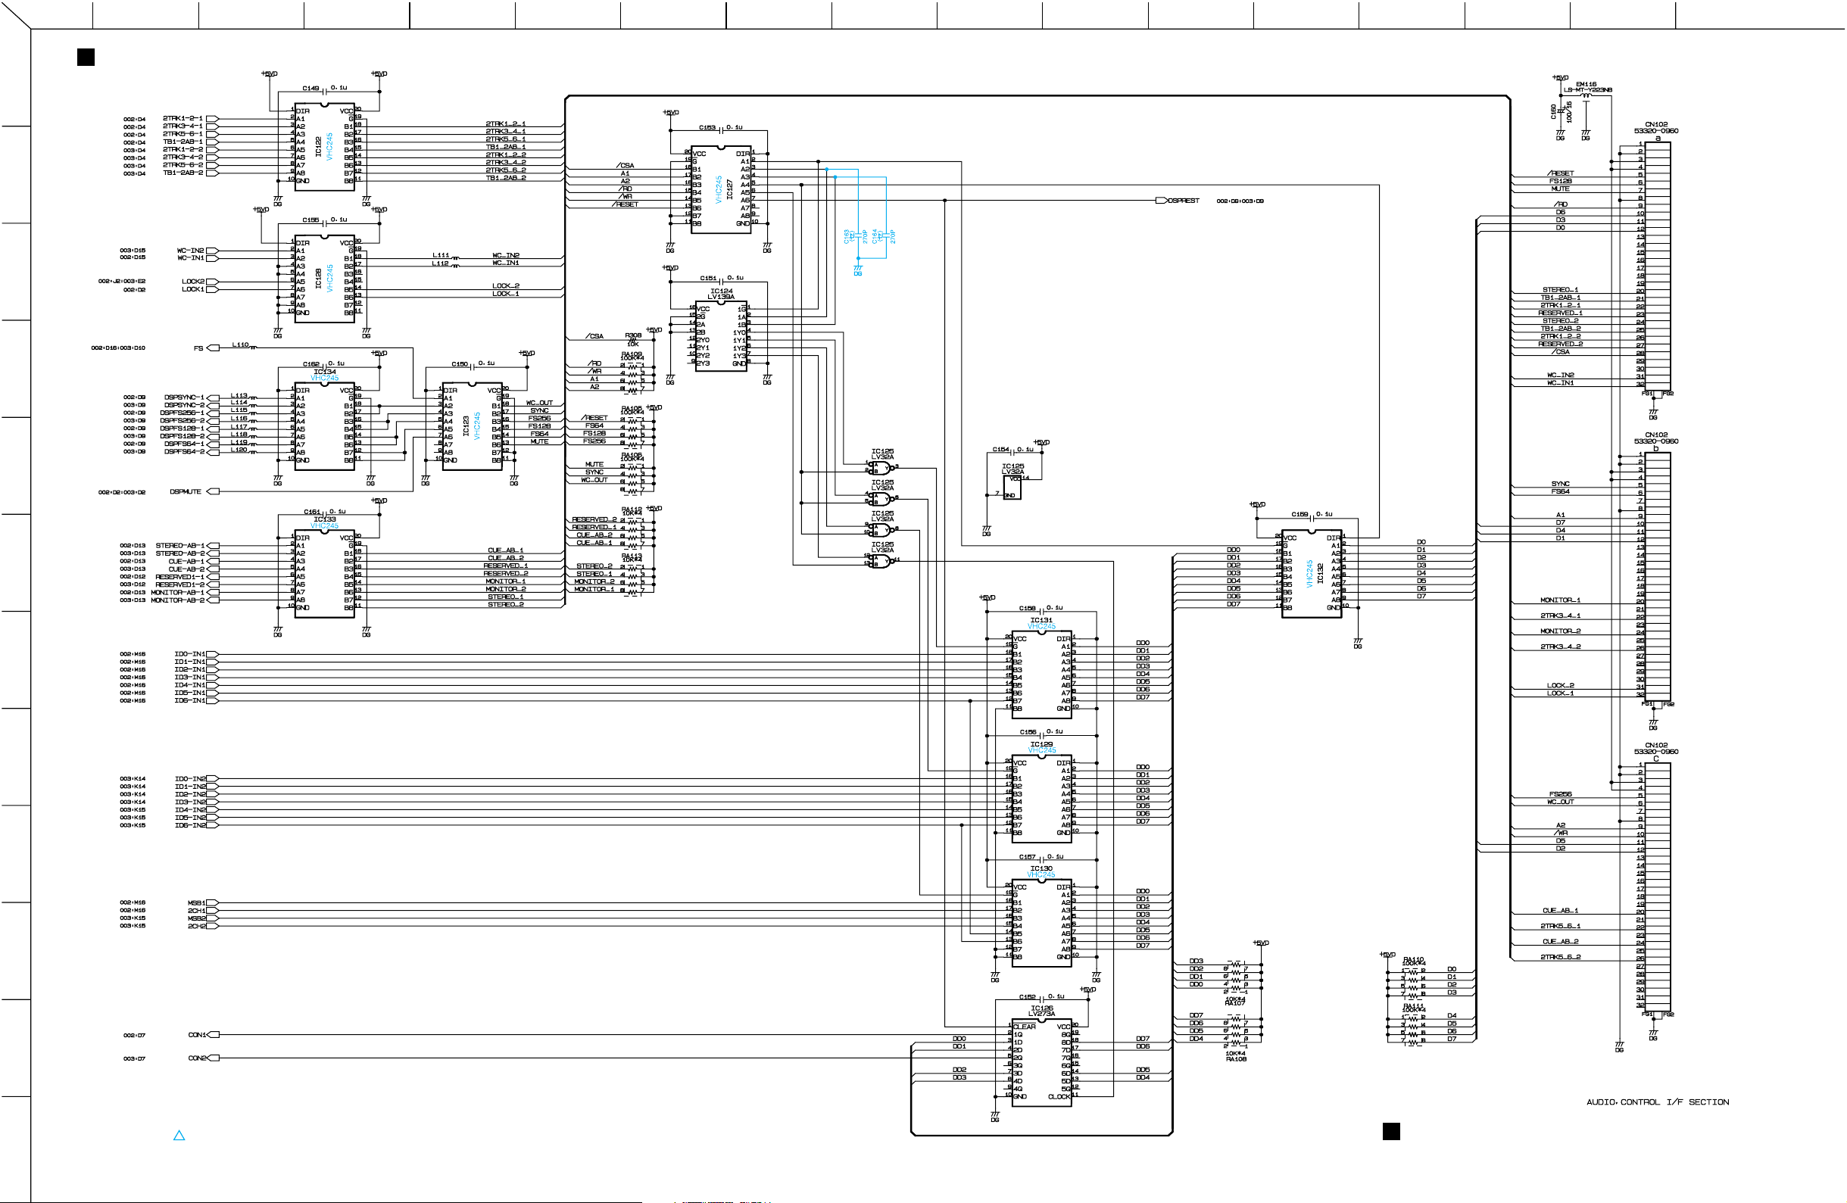Click the IC128 chip label

[x=318, y=278]
